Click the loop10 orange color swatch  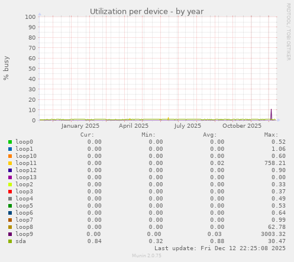[10, 156]
